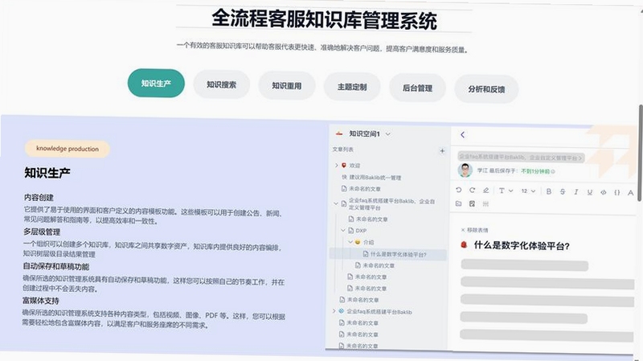
Task: Select the 知识生产 tab
Action: [156, 84]
